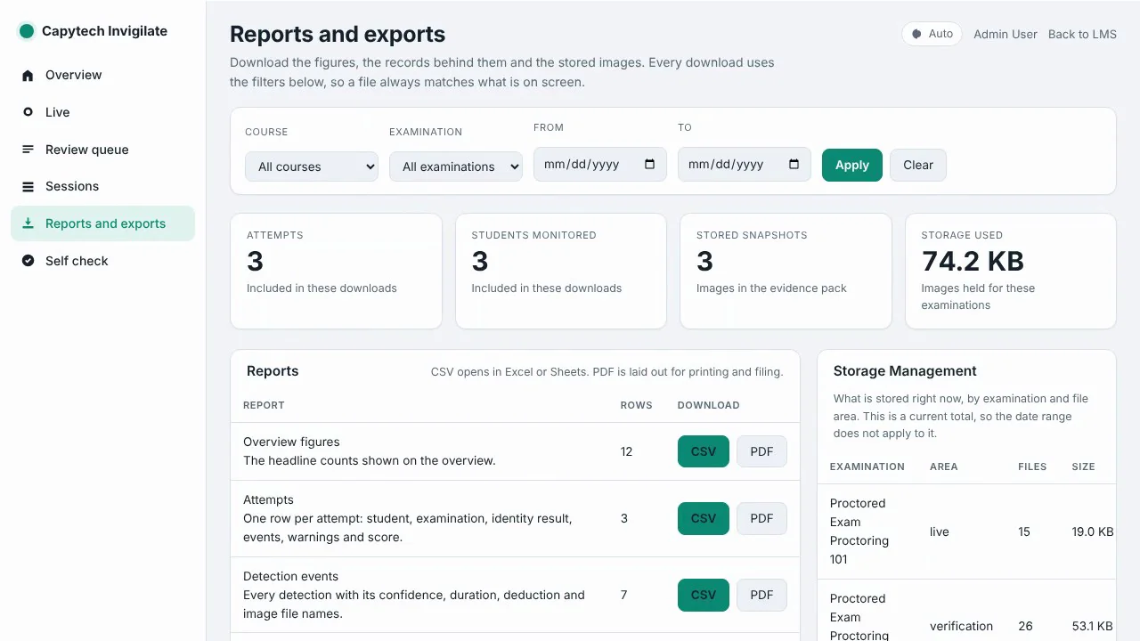1140x641 pixels.
Task: Click the 74.2 KB storage used value
Action: click(973, 261)
